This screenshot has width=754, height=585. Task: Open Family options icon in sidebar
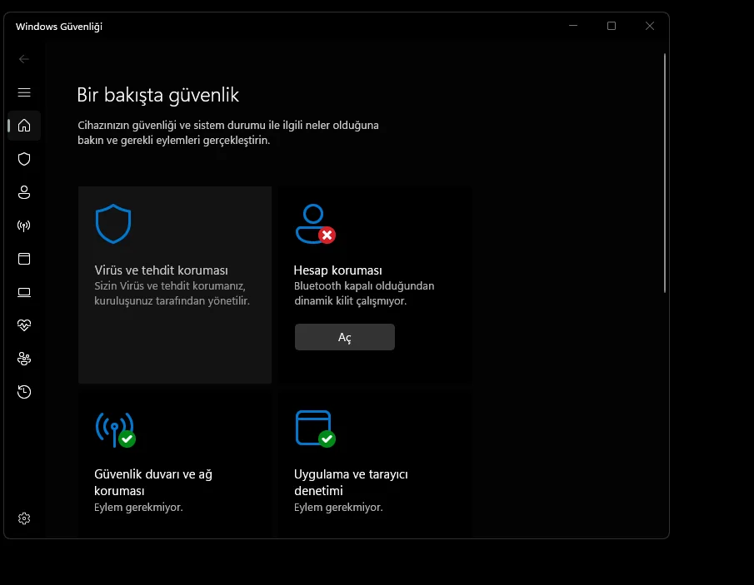[24, 359]
